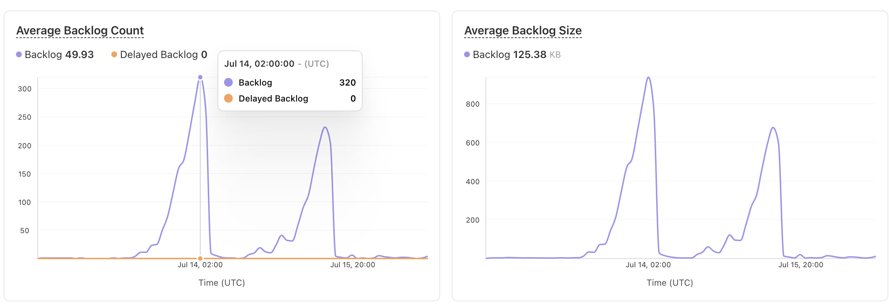Click Jul 15, 20:00 label under Size chart

(x=801, y=265)
